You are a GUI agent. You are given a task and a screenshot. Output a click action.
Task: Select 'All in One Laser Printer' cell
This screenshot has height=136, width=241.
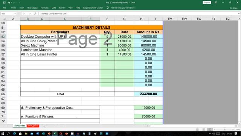pos(60,54)
